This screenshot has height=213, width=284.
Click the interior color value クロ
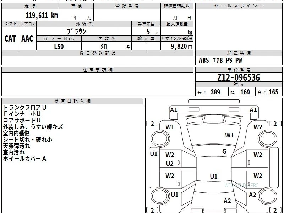104,46
